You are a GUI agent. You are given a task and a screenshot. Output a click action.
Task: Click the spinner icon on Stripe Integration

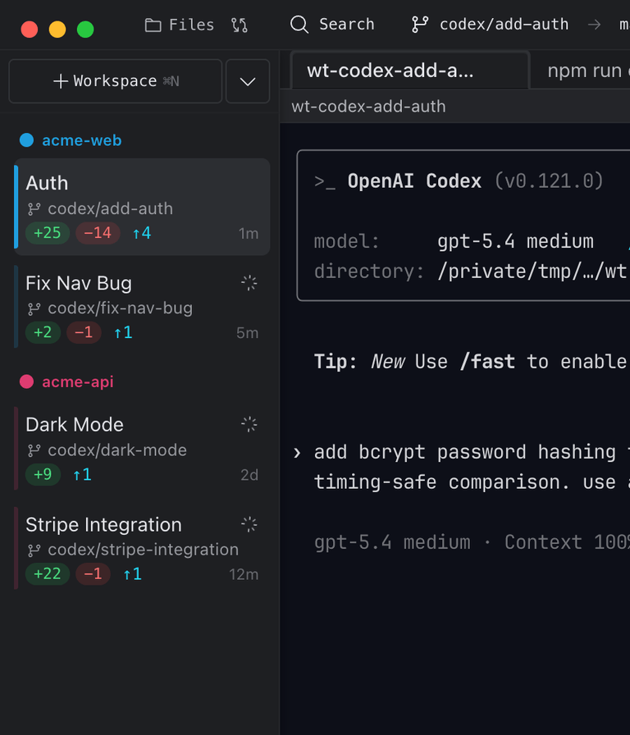point(249,524)
